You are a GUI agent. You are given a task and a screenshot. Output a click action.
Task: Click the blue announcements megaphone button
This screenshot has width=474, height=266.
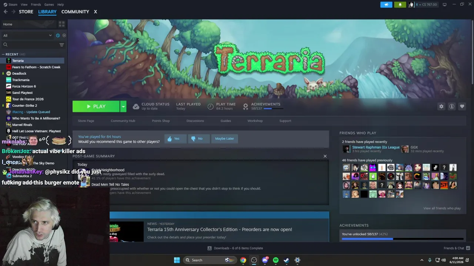(386, 4)
